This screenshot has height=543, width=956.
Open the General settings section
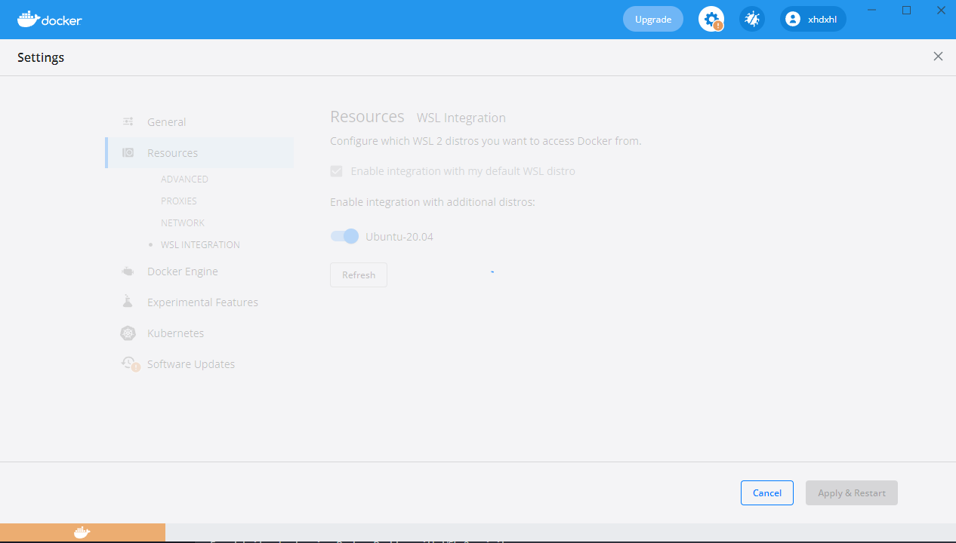[200, 121]
